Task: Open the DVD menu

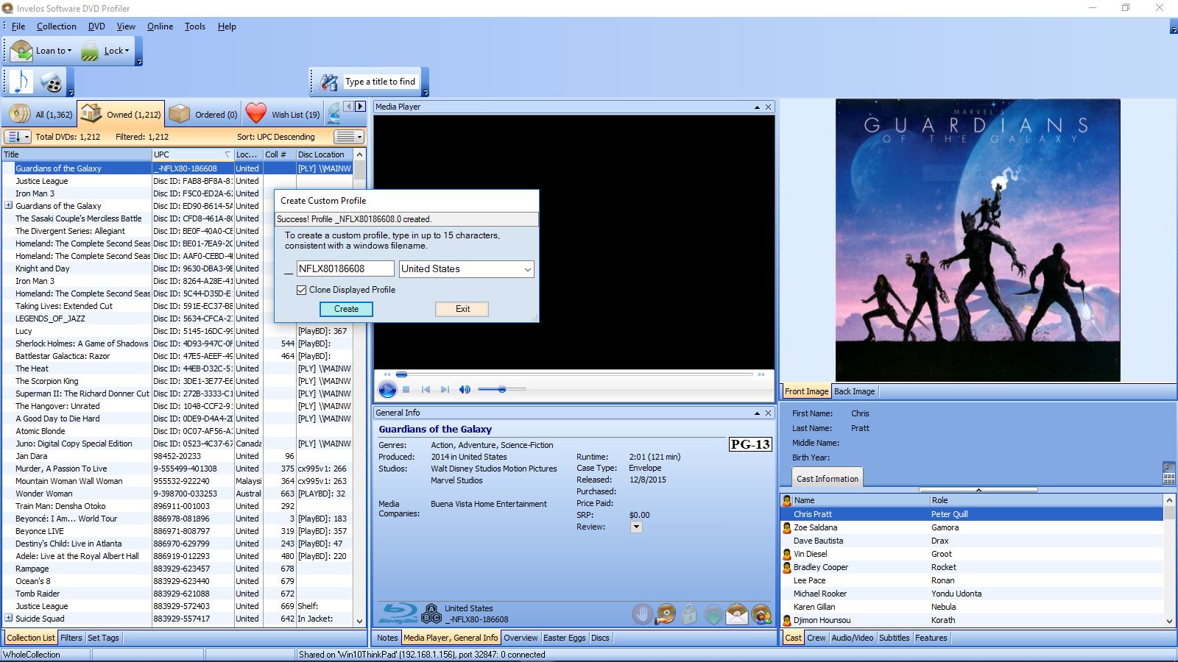Action: point(96,26)
